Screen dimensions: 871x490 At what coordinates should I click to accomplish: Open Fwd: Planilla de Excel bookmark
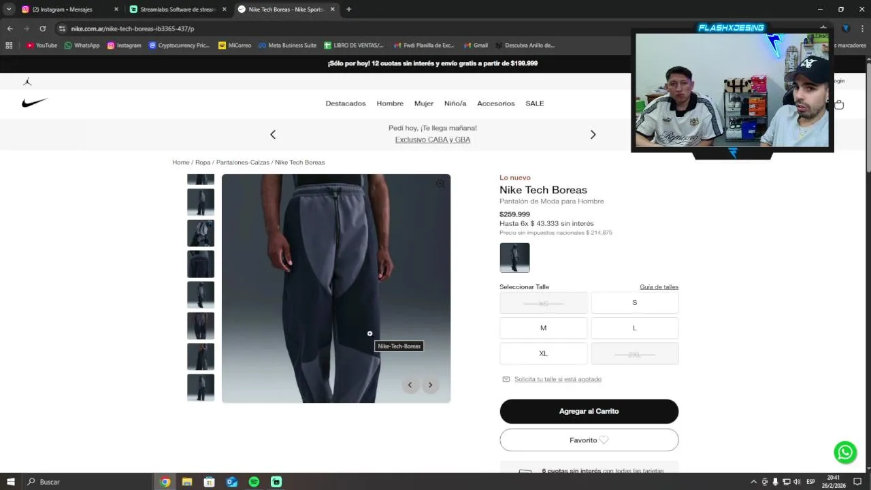[x=423, y=46]
